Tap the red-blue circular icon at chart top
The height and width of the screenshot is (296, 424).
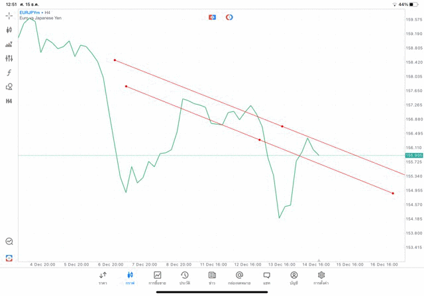coord(229,17)
